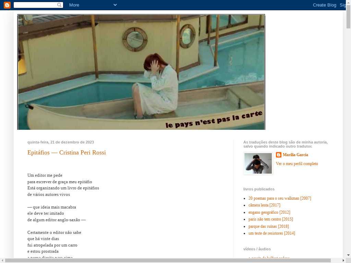Open 20 poemas para o seu walkman [2007]
The image size is (351, 263).
(280, 198)
